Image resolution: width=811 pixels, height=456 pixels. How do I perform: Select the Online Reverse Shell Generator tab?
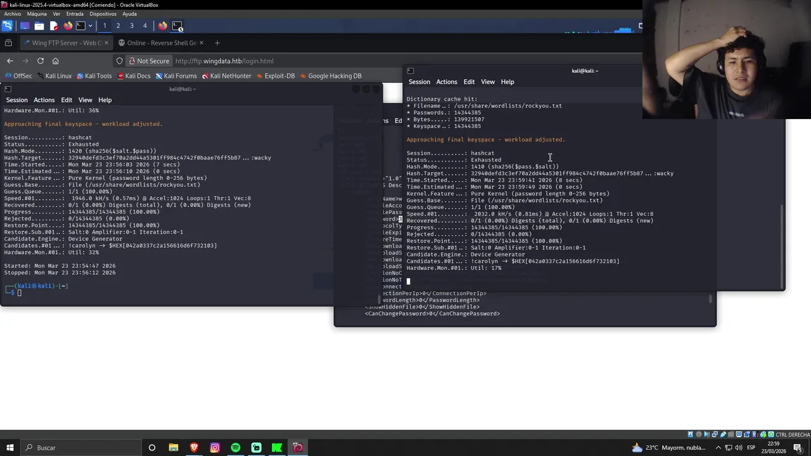pyautogui.click(x=161, y=43)
